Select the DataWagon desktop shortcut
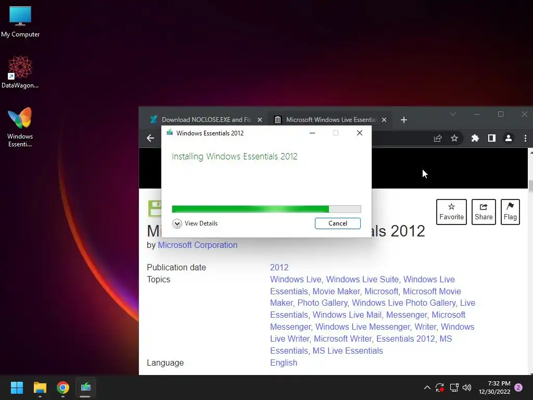 tap(20, 72)
